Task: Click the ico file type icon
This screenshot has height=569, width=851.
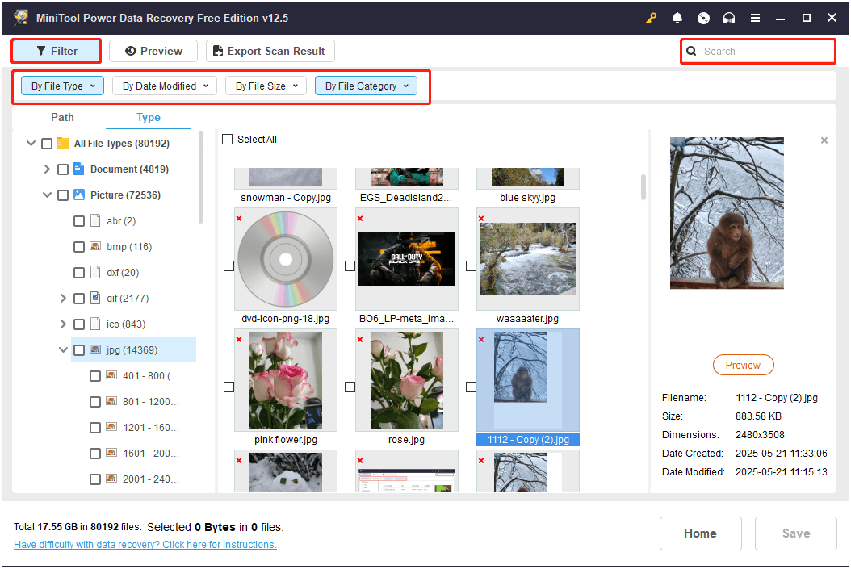Action: [x=95, y=324]
